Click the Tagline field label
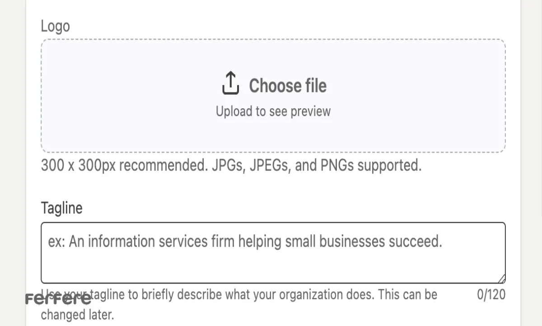This screenshot has width=542, height=326. pyautogui.click(x=62, y=208)
